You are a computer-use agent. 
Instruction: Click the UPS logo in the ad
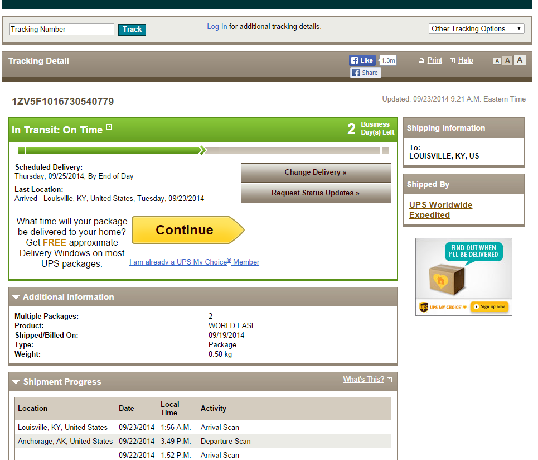pyautogui.click(x=424, y=307)
